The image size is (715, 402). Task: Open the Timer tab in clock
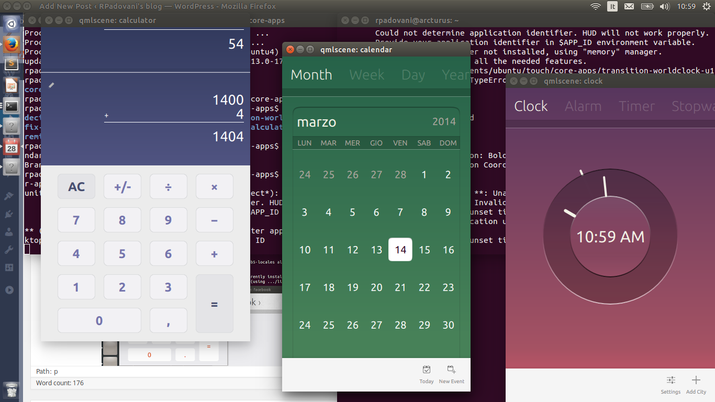point(636,106)
